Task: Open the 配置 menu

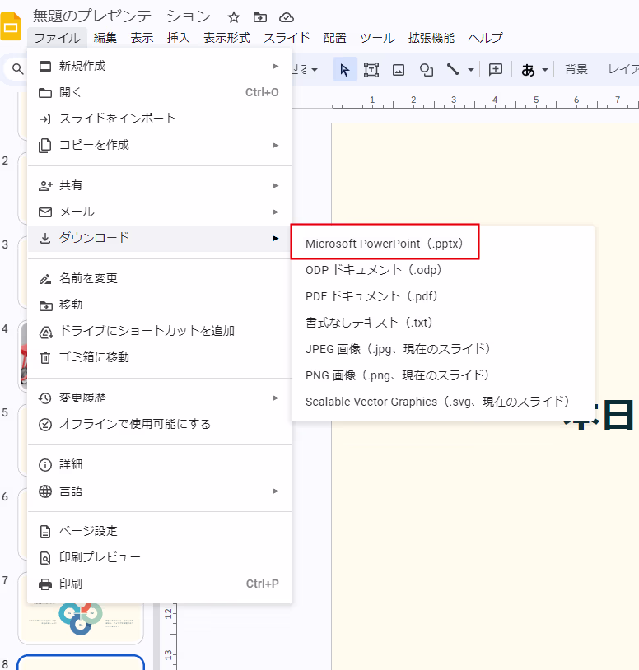Action: click(334, 38)
